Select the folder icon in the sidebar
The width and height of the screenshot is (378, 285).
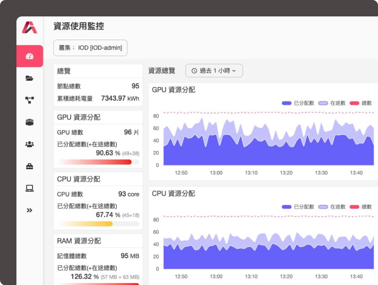(29, 78)
